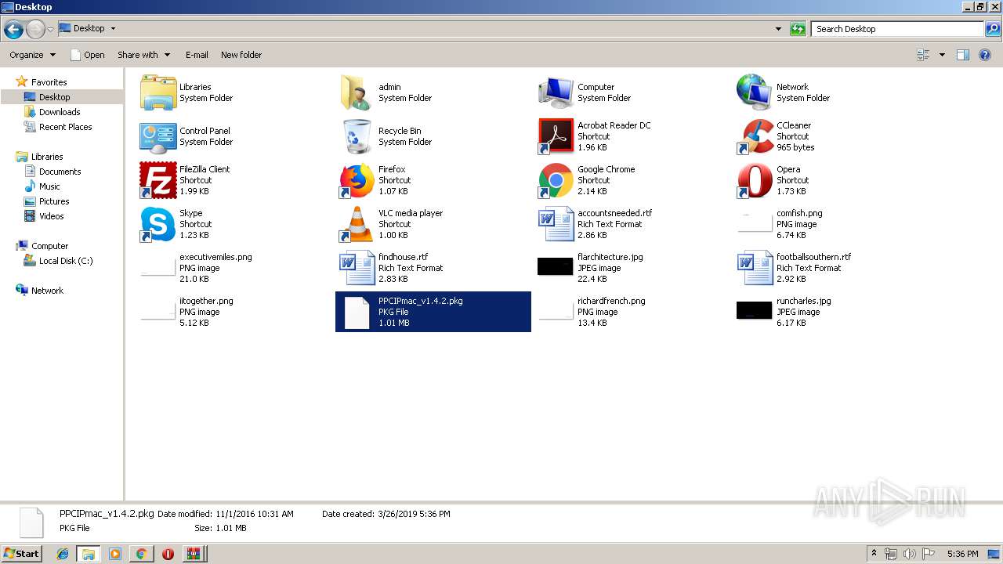Open Local Disk (C:)
The image size is (1003, 564).
(66, 261)
